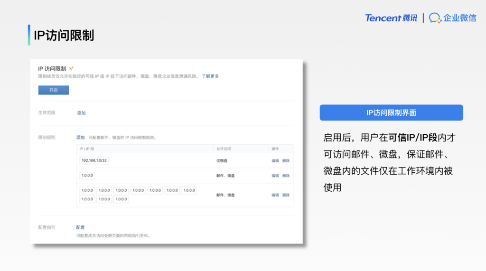This screenshot has height=271, width=486.
Task: Click the 仅微盘 access cell
Action: [x=222, y=160]
